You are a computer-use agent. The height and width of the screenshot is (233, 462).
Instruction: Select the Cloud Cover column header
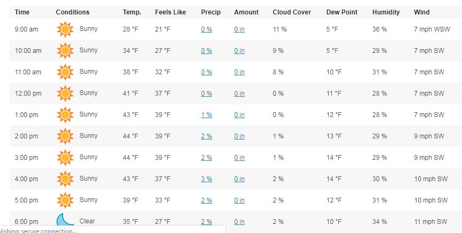point(292,12)
